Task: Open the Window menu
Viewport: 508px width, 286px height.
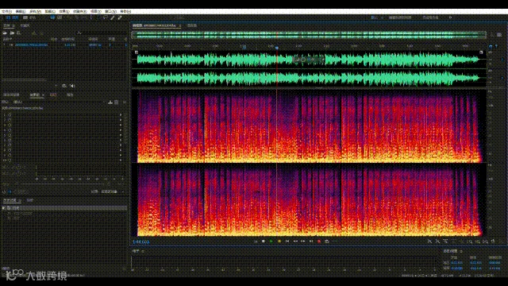Action: [x=110, y=11]
